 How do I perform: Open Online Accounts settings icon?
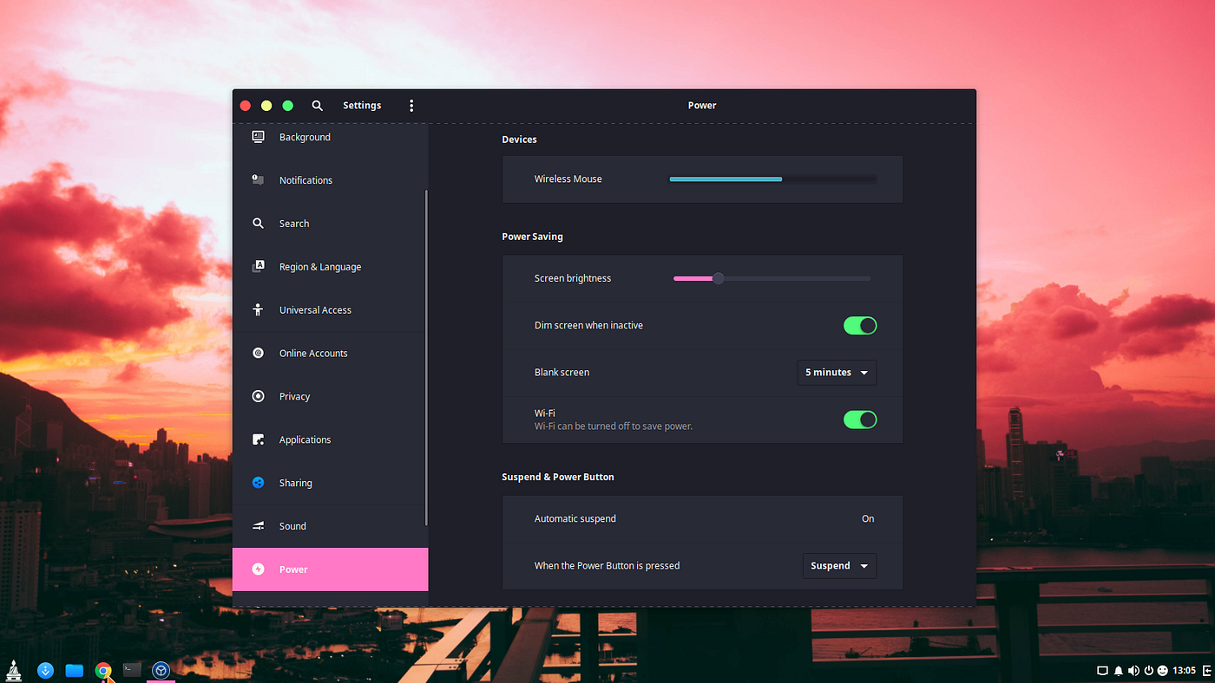click(x=258, y=353)
